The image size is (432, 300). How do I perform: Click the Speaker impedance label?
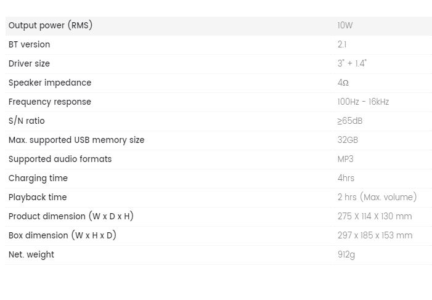tap(50, 83)
